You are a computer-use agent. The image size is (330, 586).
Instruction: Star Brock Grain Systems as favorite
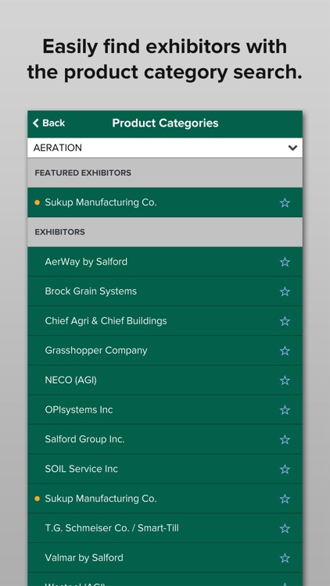click(285, 291)
